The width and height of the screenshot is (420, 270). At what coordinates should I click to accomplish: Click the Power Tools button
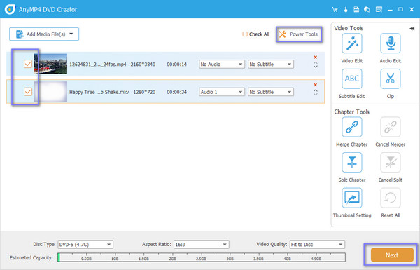[299, 34]
